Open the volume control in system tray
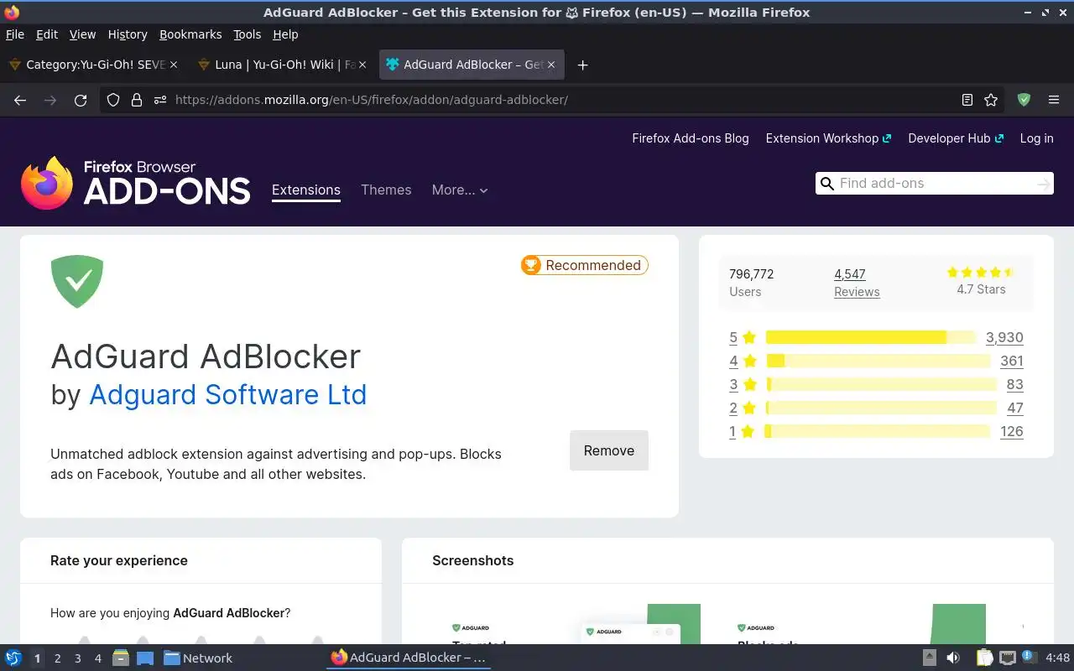Screen dimensions: 1074x671 click(x=952, y=658)
